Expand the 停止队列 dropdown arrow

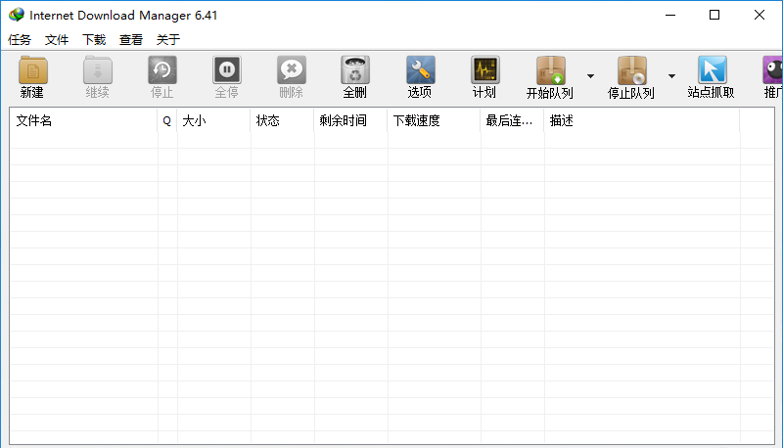click(x=671, y=76)
